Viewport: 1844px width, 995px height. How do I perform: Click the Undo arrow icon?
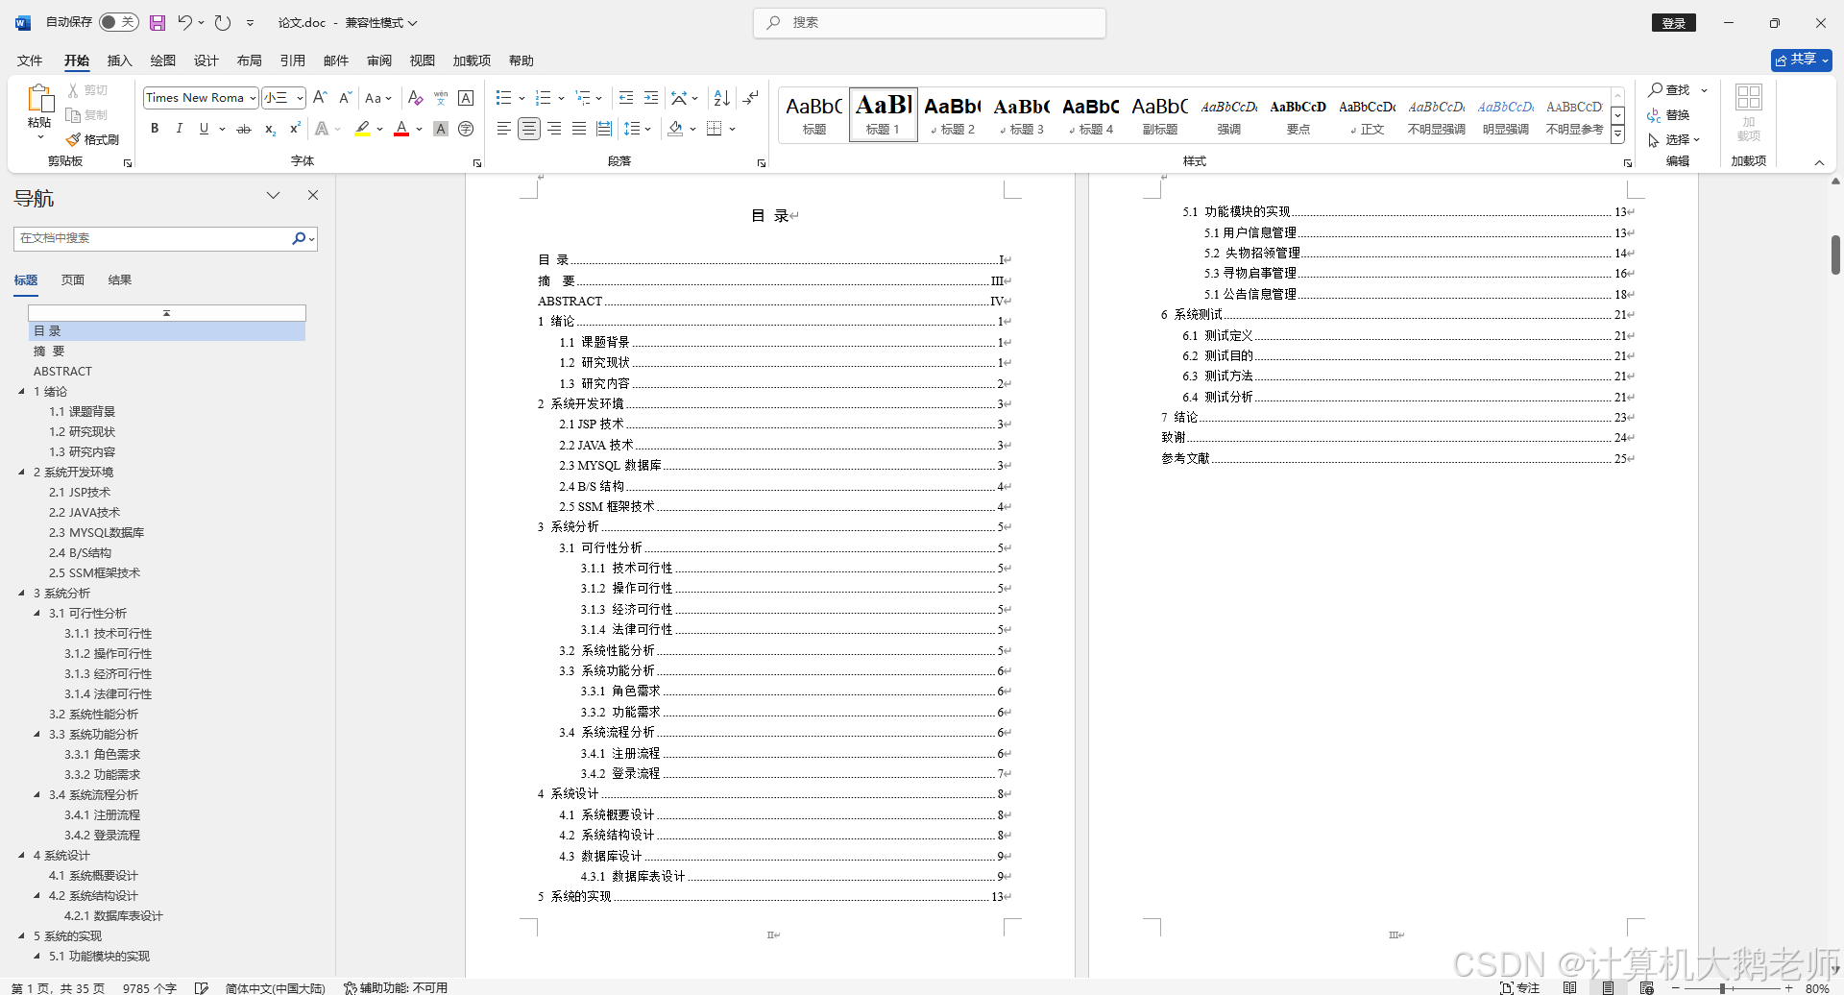coord(185,22)
